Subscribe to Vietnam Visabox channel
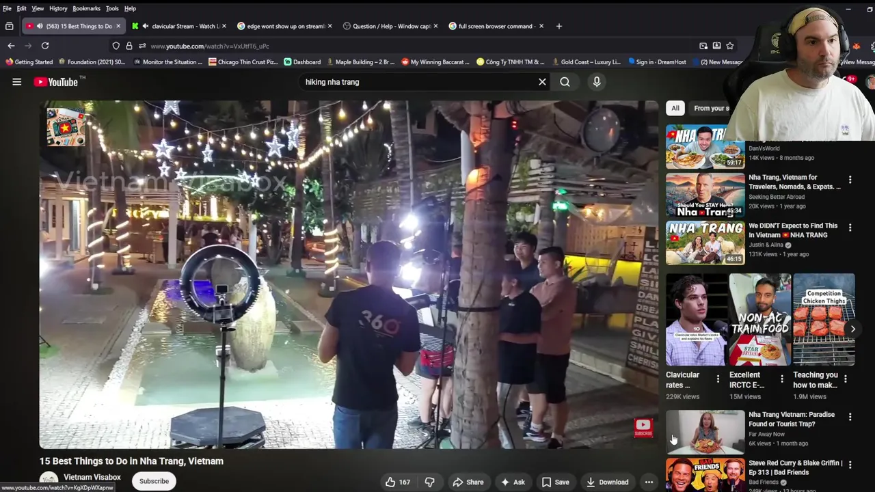 [154, 481]
